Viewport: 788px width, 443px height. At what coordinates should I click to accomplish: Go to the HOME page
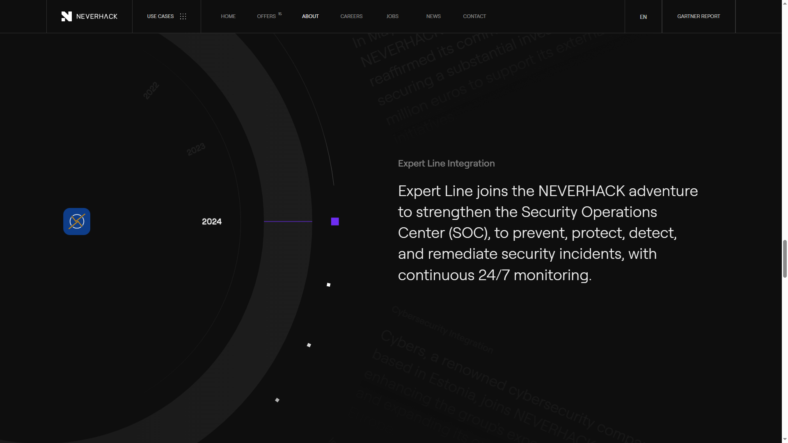(x=228, y=16)
